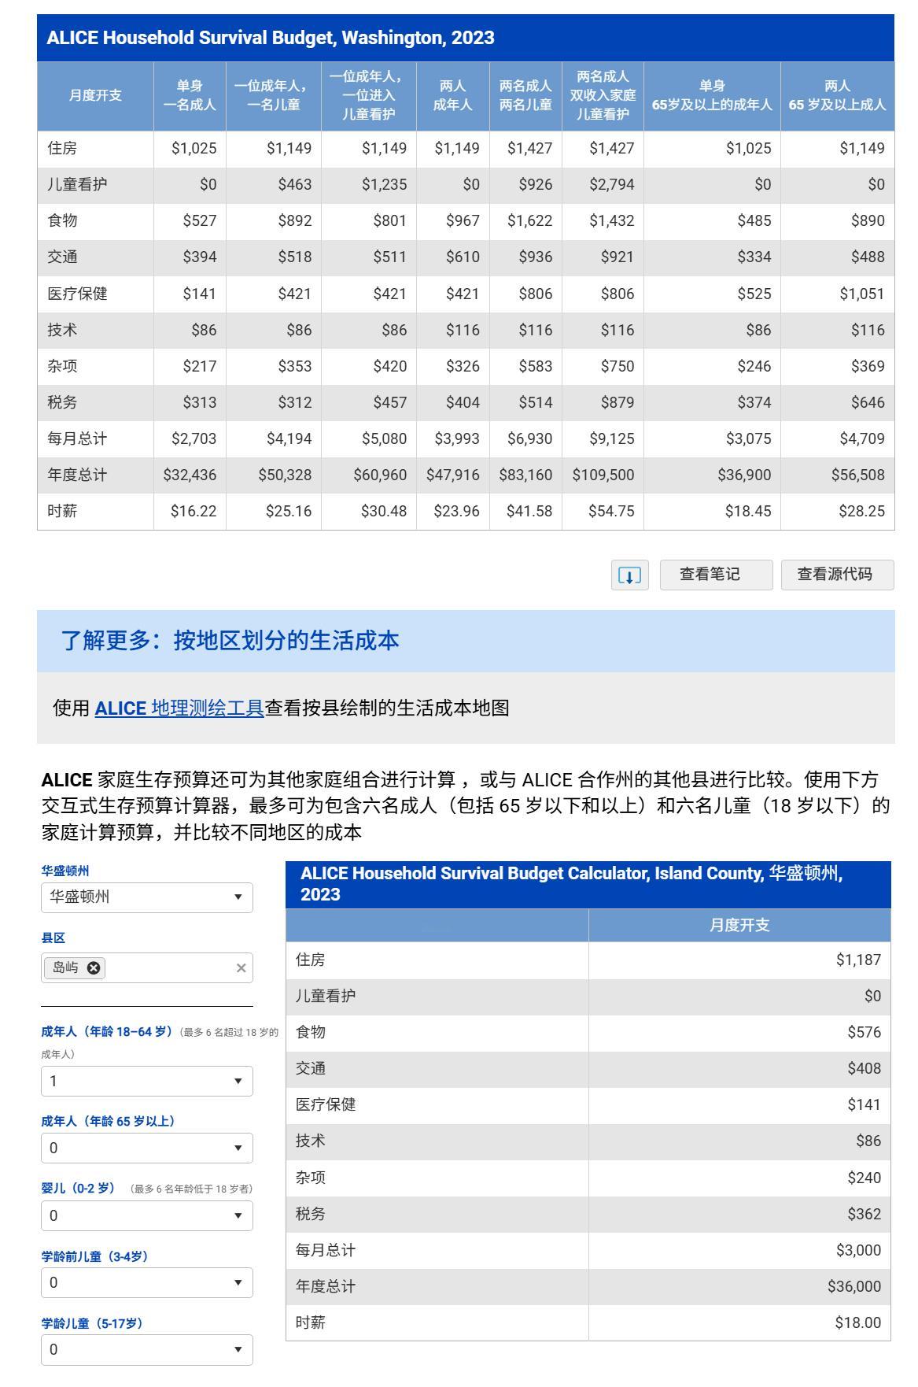Screen dimensions: 918x1387
Task: Click the $109,500 annual total cell
Action: click(603, 475)
